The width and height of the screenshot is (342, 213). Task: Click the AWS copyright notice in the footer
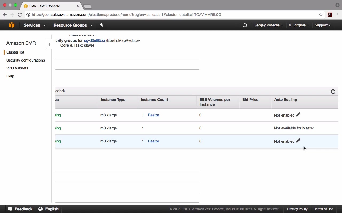(225, 209)
